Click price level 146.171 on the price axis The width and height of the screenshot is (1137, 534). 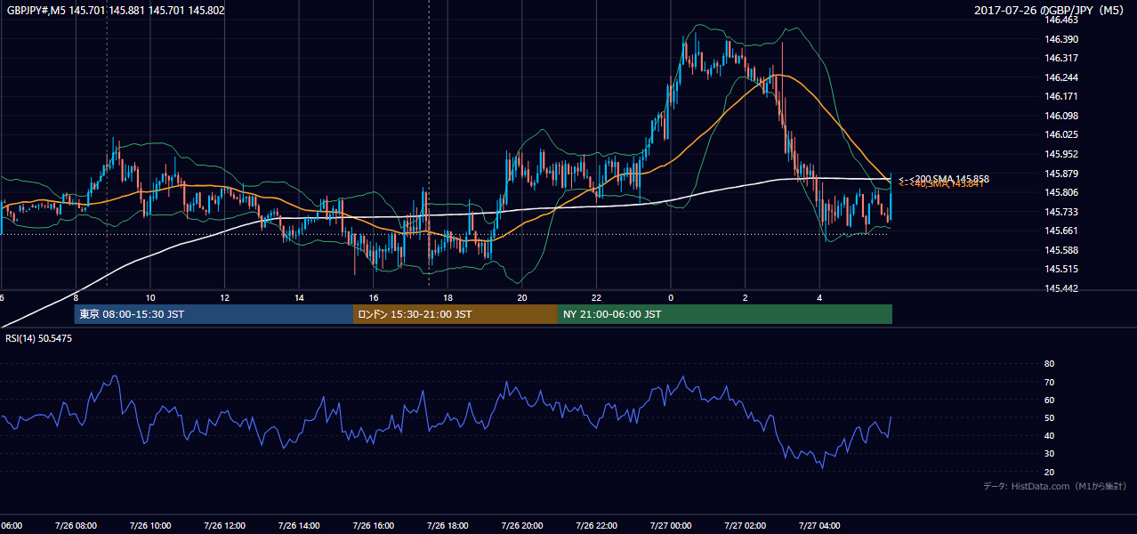(x=1061, y=96)
